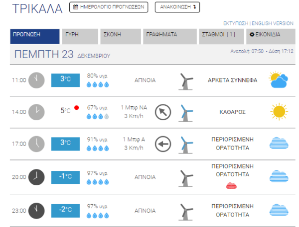
Task: Open the ΗΜΕΡΟΛΟΓΙΟ ΠΡΟΓΝΩΣΕΩΝ forecast calendar
Action: (109, 7)
